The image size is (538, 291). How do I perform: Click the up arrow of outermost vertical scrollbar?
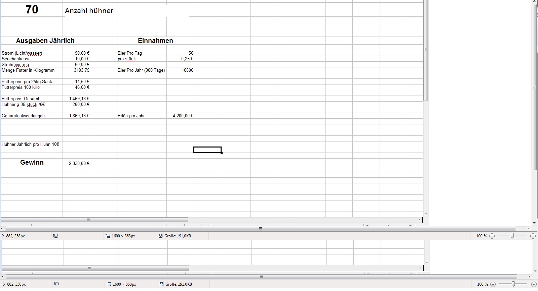point(534,2)
